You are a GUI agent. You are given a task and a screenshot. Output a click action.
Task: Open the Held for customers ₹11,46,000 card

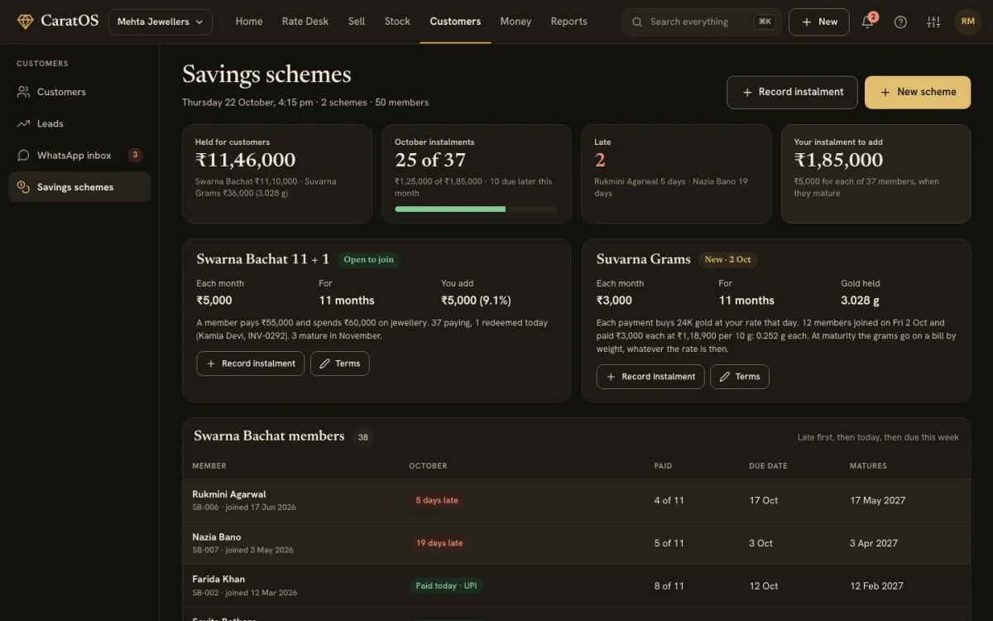coord(277,174)
